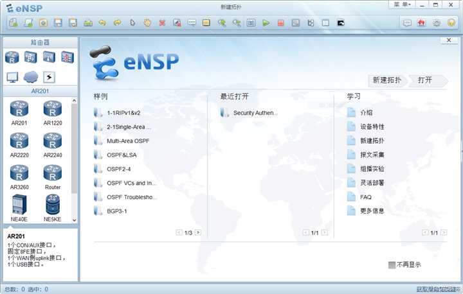463x294 pixels.
Task: Click next page arrow under 最近打开
Action: [324, 232]
